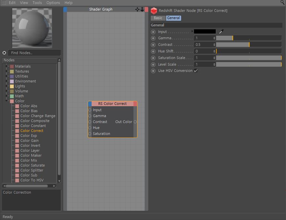This screenshot has height=220, width=286.
Task: Click the Color Bias node icon
Action: [x=17, y=111]
